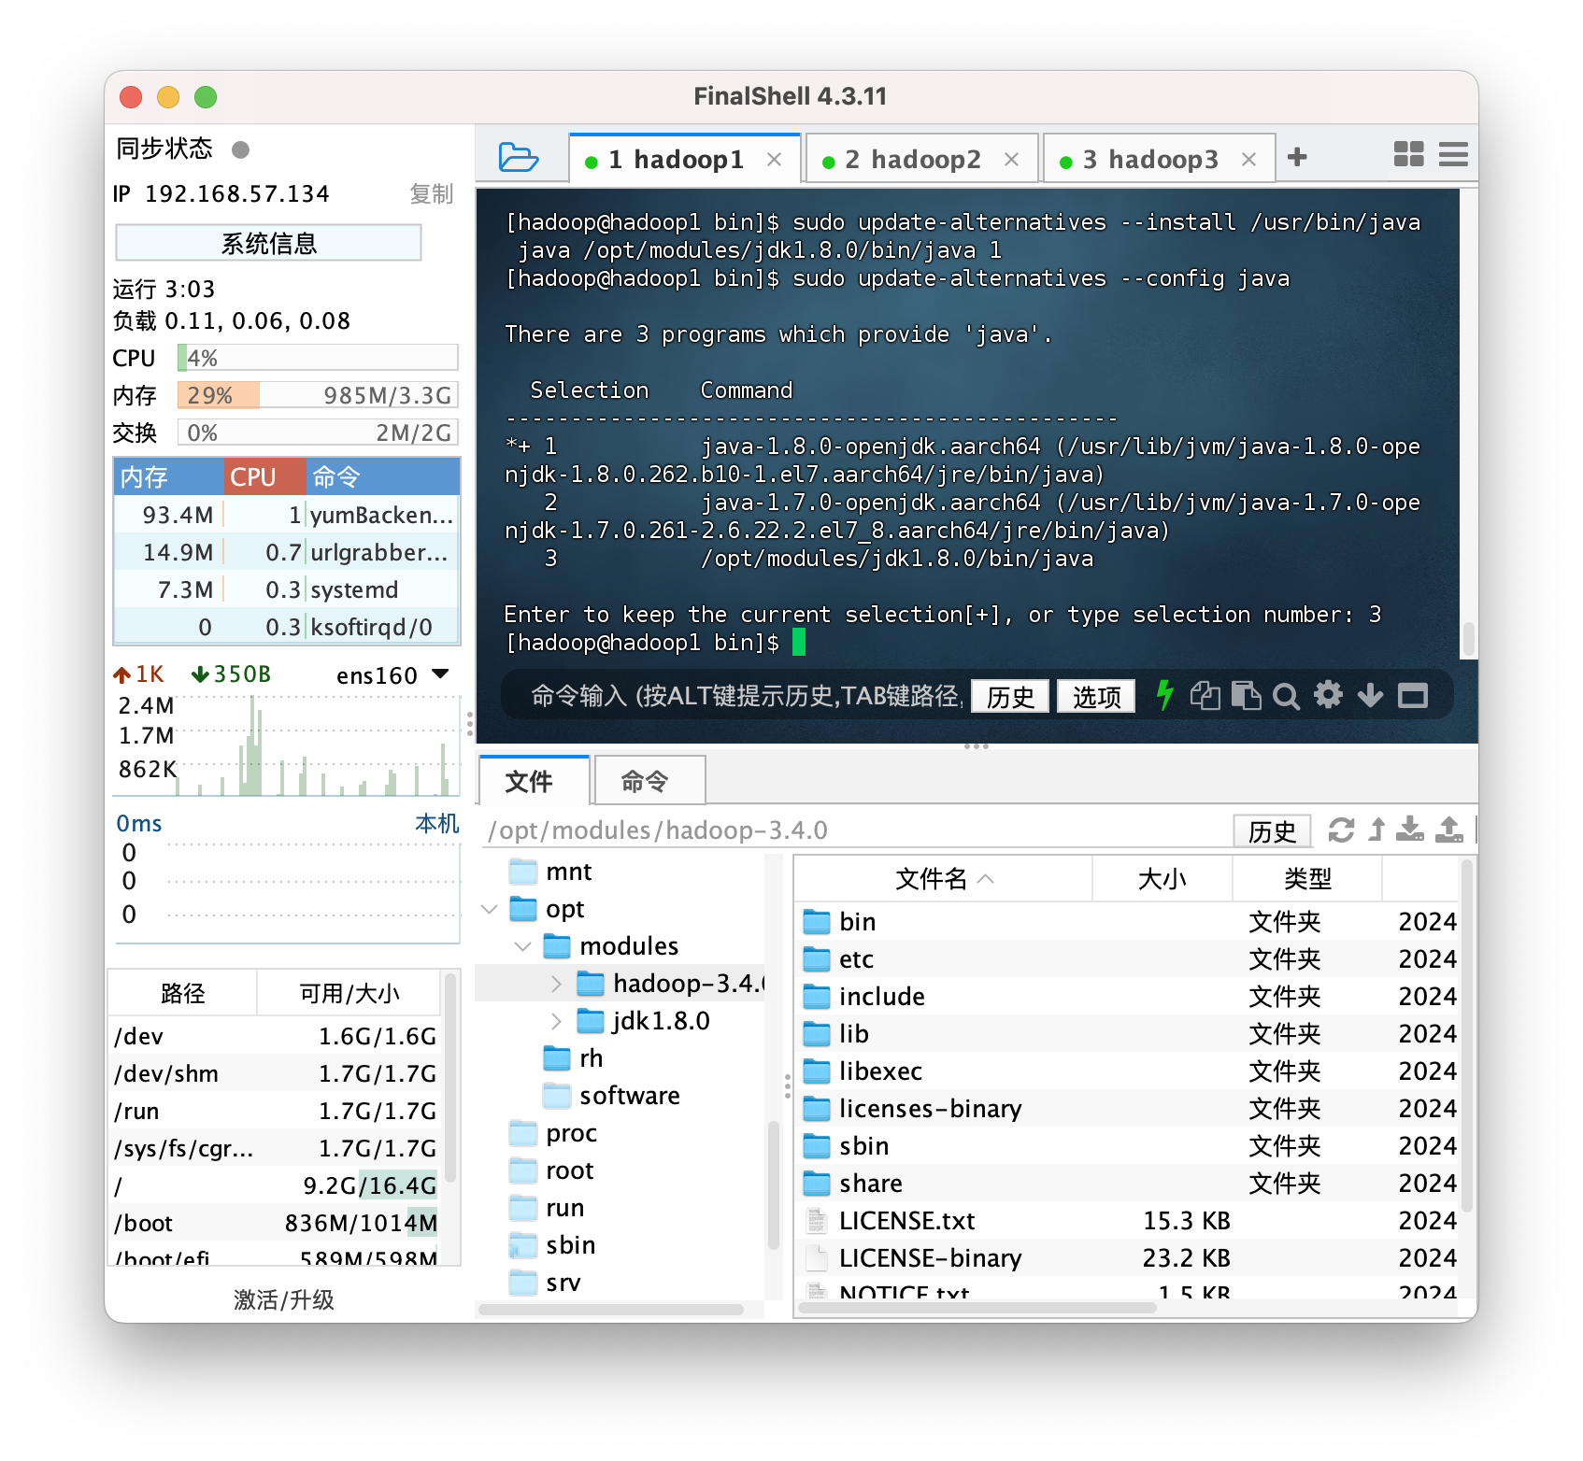The height and width of the screenshot is (1461, 1583).
Task: Select the licenses-binary folder
Action: tap(1127, 1109)
